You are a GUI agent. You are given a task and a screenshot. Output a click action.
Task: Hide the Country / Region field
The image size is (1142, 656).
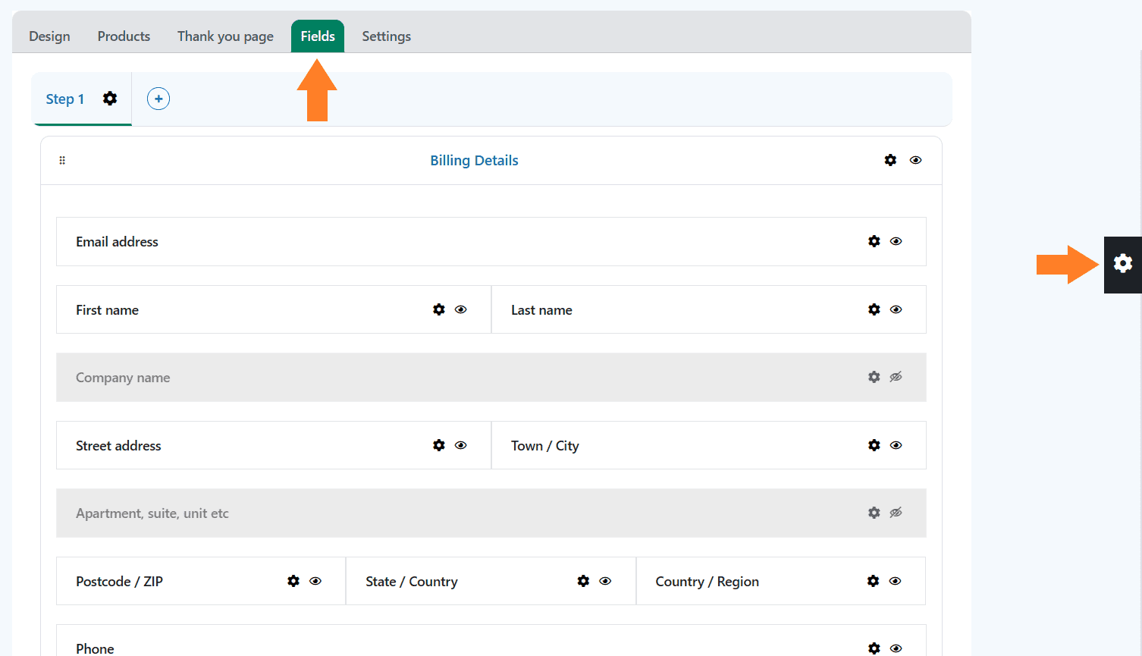point(895,581)
